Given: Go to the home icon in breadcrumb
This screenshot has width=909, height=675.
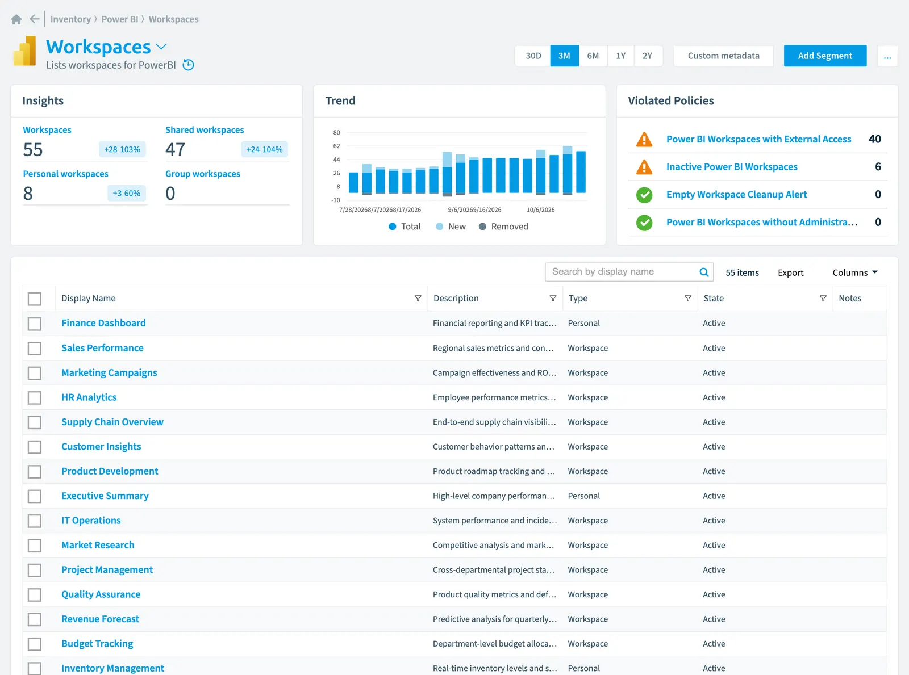Looking at the screenshot, I should point(16,19).
